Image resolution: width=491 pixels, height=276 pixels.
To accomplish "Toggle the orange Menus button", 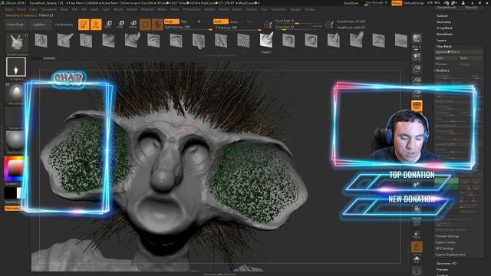I will 397,3.
